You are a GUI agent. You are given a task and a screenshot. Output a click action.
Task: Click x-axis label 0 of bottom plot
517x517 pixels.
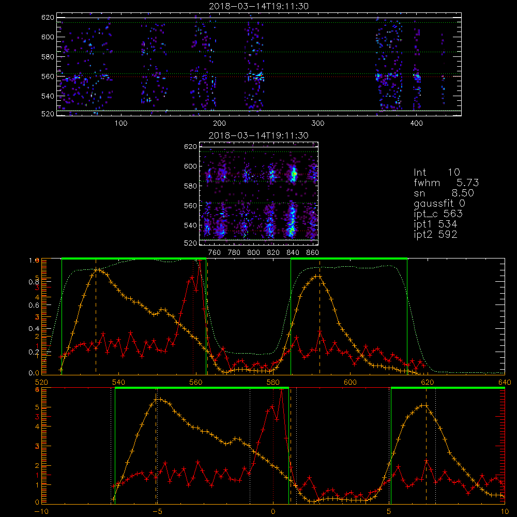[x=273, y=512]
